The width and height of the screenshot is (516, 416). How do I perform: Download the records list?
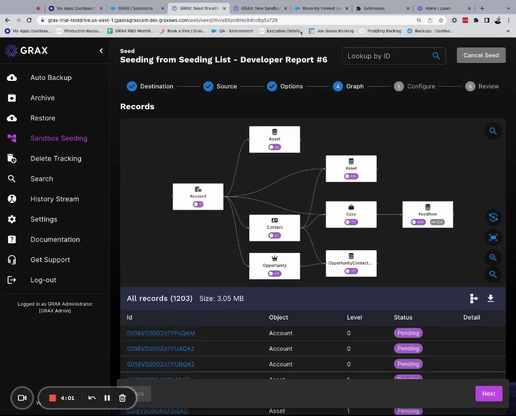point(491,298)
